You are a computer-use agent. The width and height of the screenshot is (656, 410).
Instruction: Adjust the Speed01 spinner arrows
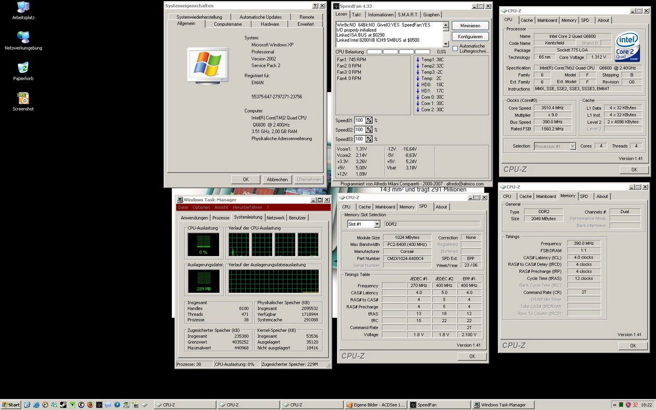[x=369, y=120]
